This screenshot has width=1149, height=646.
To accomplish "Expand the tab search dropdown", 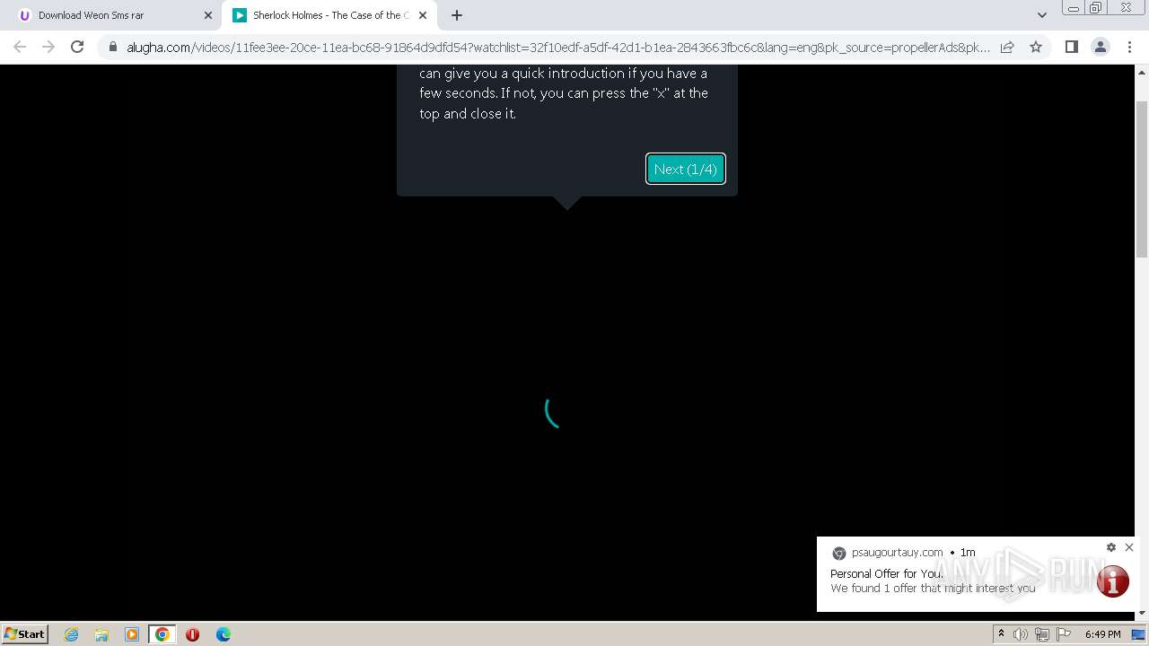I will [x=1041, y=15].
